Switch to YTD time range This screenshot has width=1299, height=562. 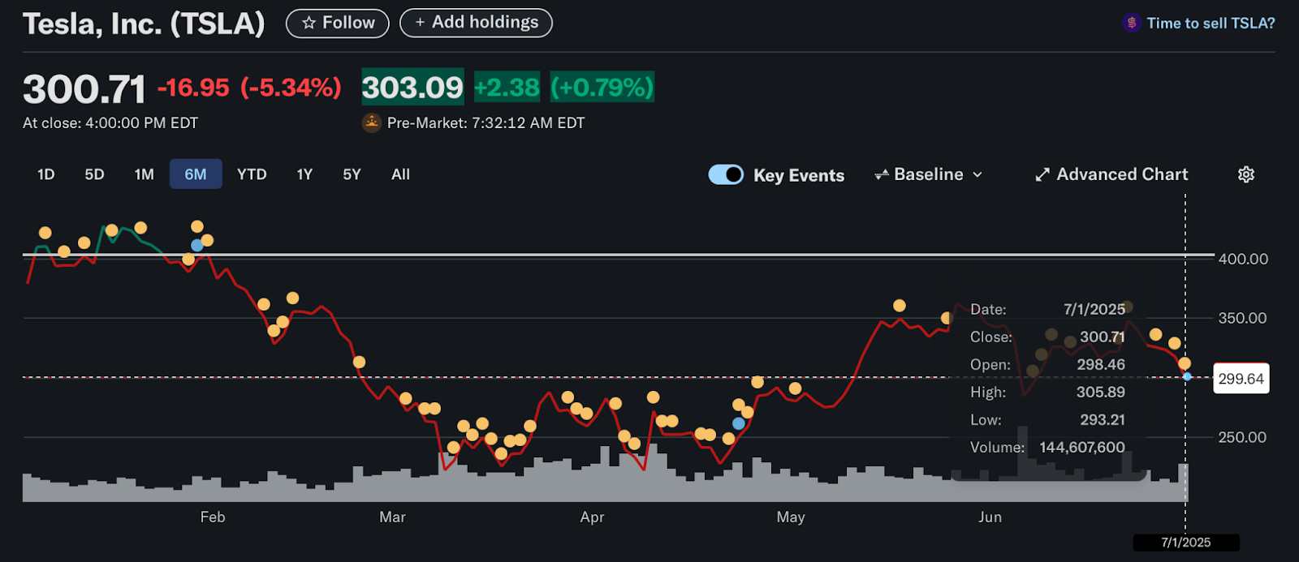[x=252, y=174]
